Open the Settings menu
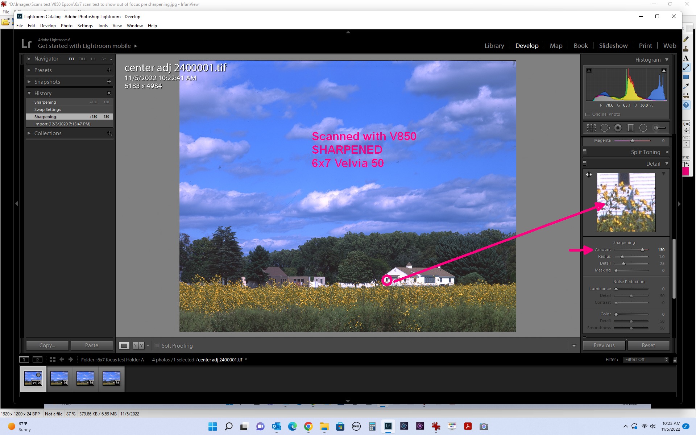Screen dimensions: 696x435 coord(85,26)
